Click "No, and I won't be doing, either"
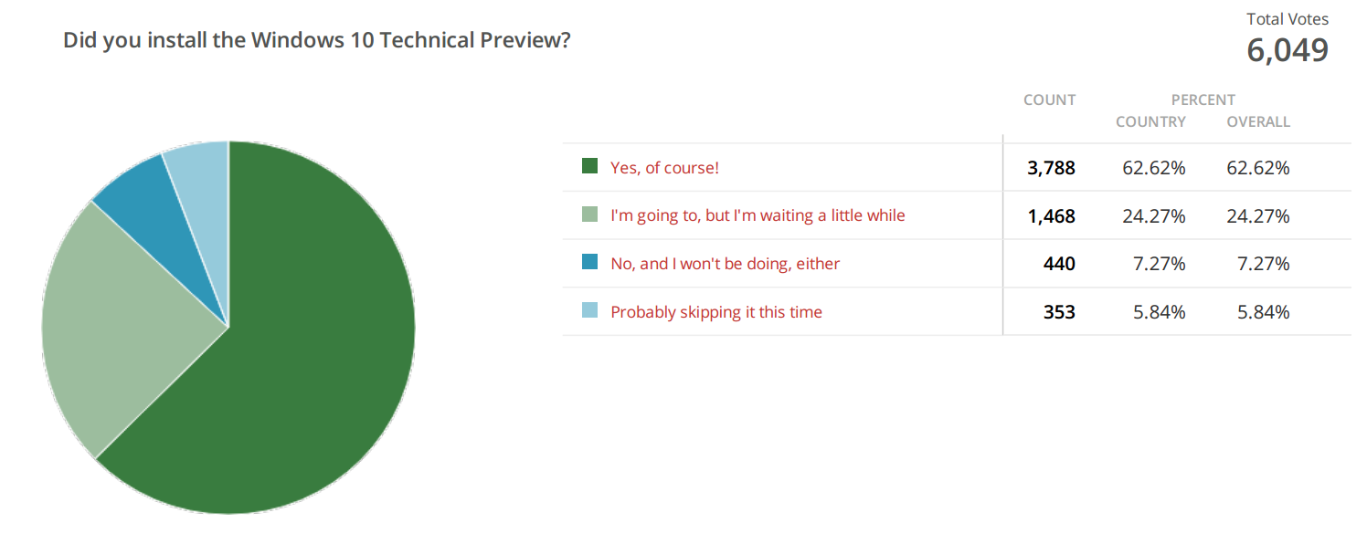The width and height of the screenshot is (1367, 544). (725, 264)
